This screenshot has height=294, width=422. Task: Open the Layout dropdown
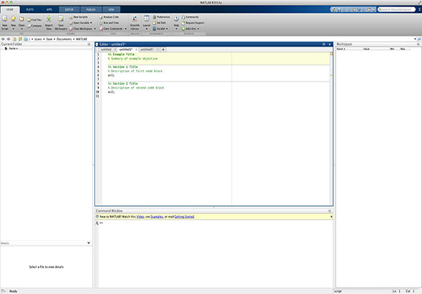click(x=147, y=22)
